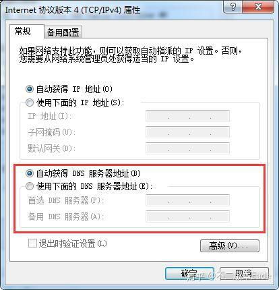
Task: Click the IP 地址 input field
Action: pos(187,116)
